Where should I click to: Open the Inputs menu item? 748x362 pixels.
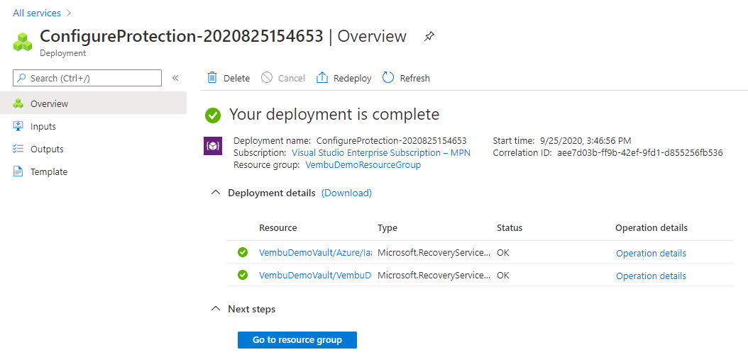pos(93,126)
